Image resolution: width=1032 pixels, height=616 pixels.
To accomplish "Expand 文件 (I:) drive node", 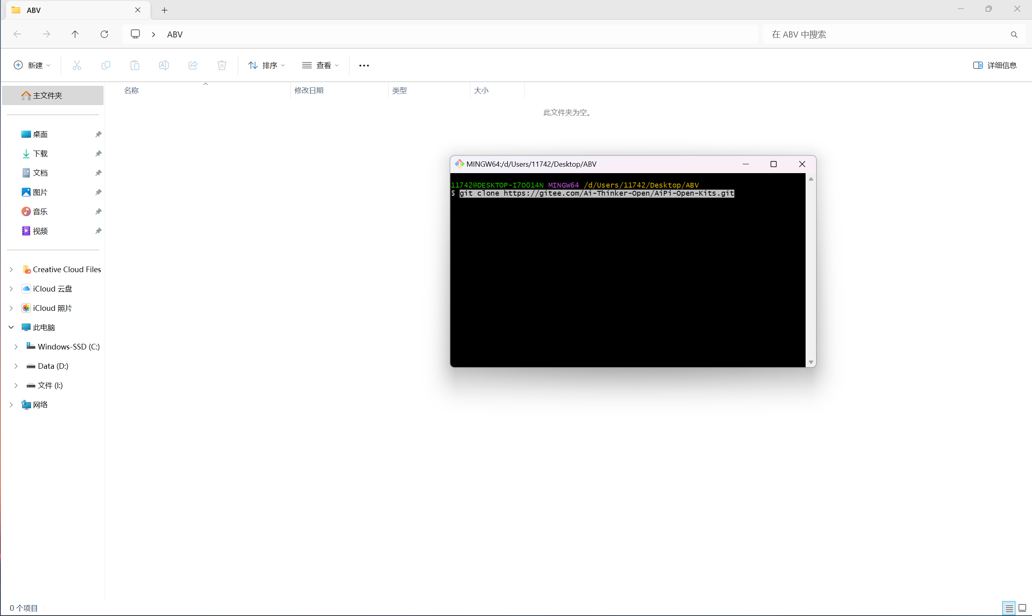I will click(16, 385).
